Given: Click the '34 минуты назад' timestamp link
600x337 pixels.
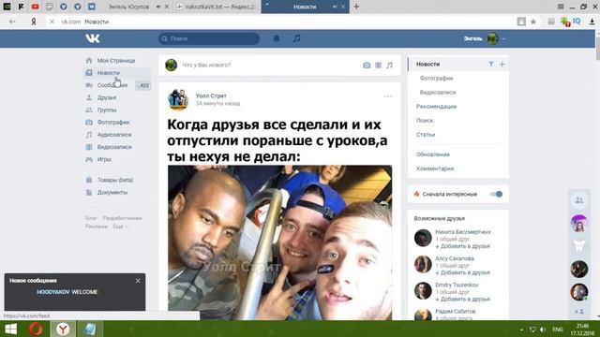Looking at the screenshot, I should pyautogui.click(x=217, y=103).
